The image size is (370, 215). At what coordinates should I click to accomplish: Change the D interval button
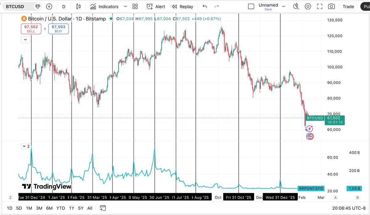(64, 6)
